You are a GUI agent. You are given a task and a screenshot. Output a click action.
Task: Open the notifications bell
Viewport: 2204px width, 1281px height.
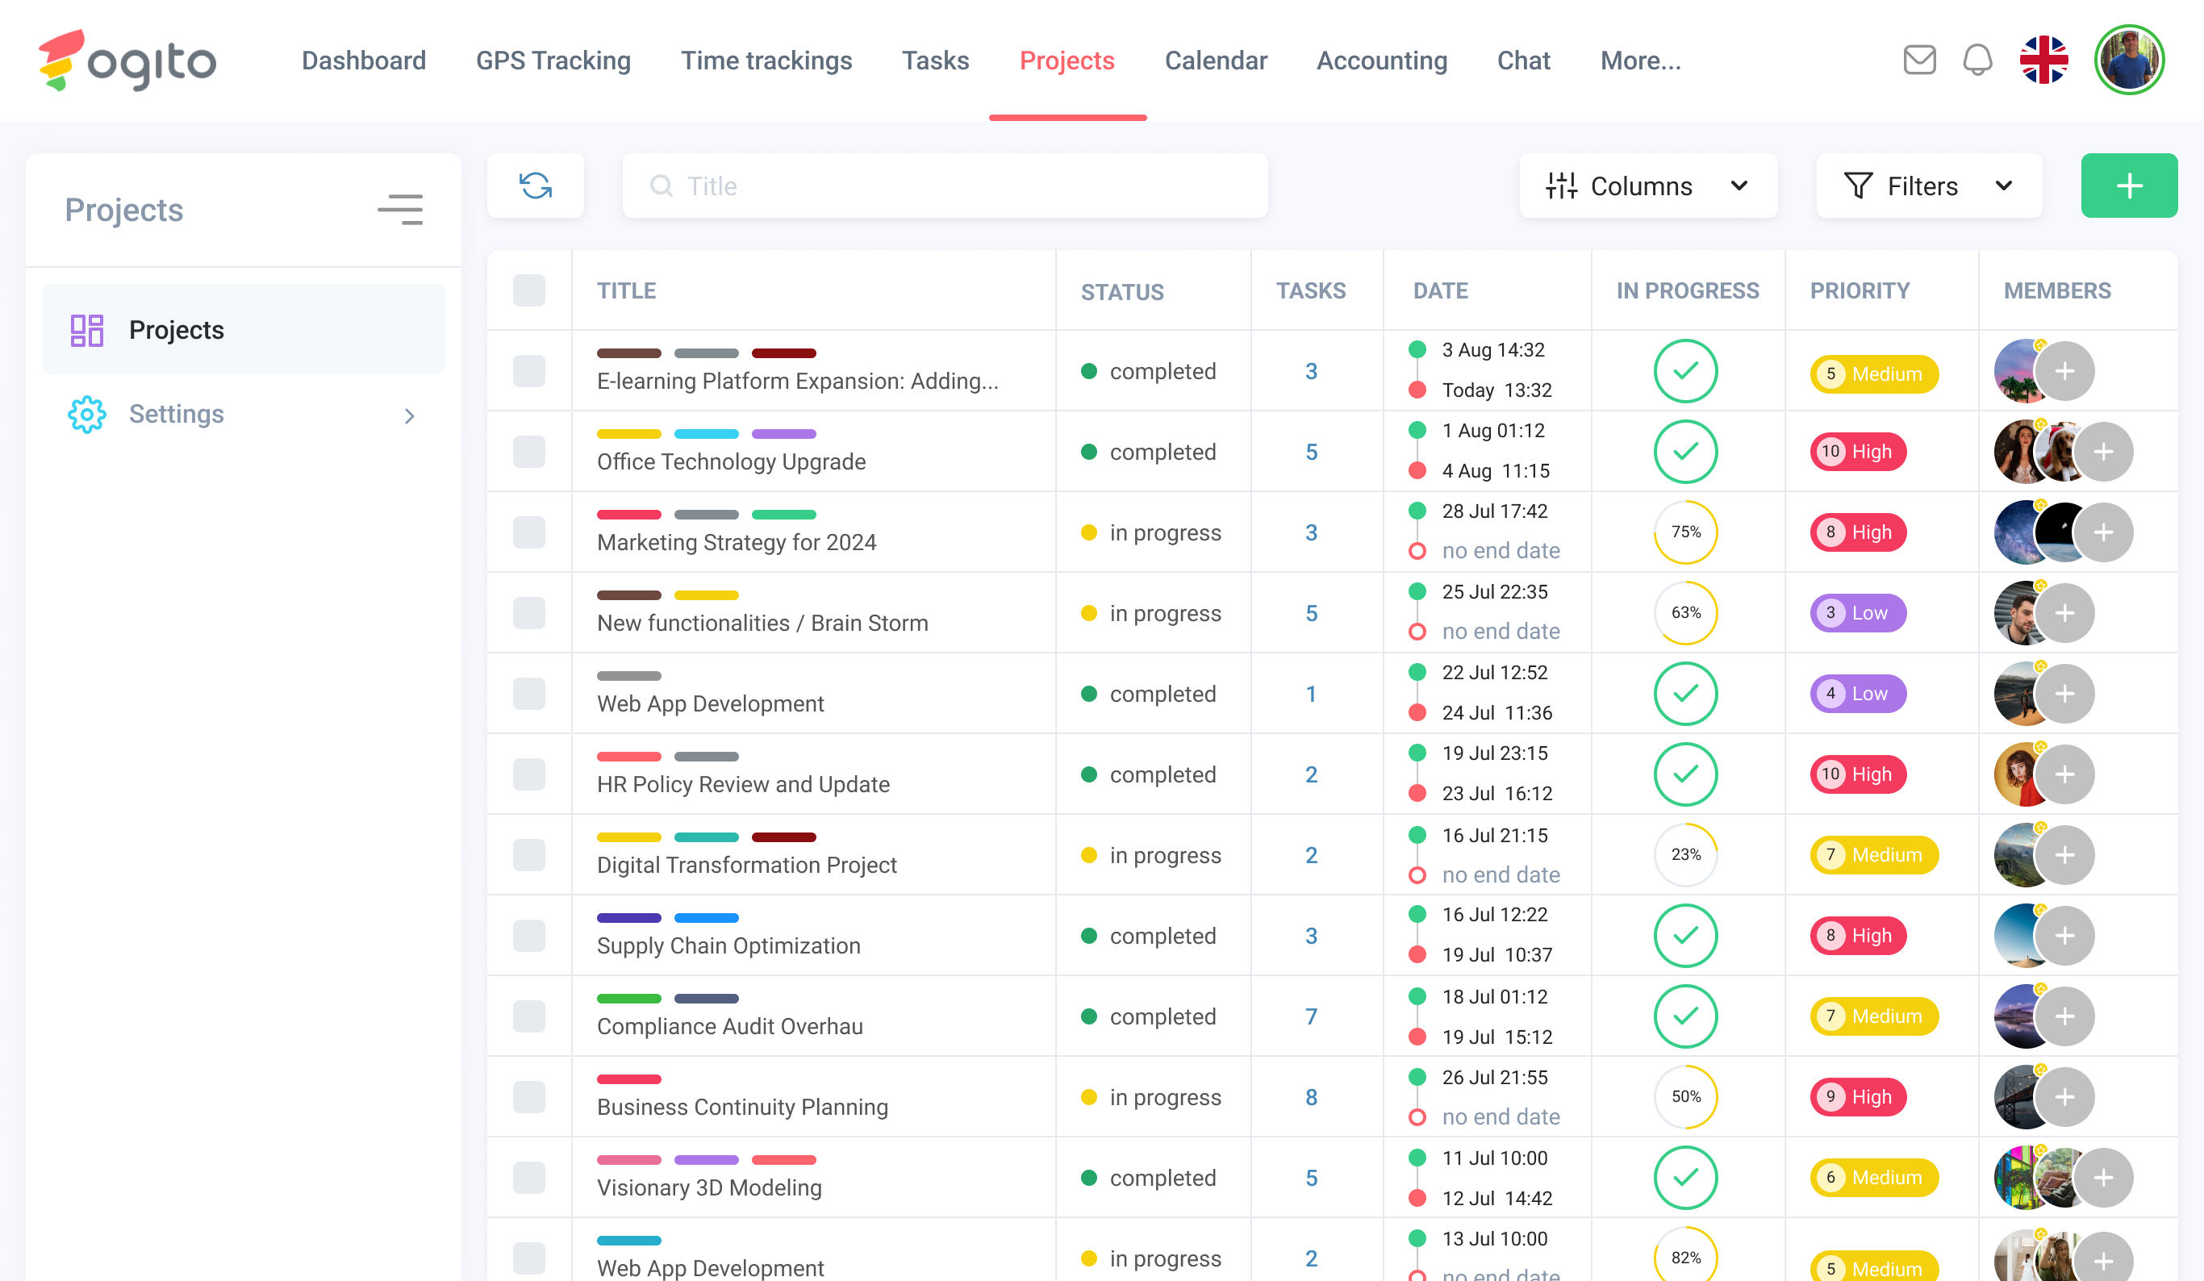[x=1977, y=61]
